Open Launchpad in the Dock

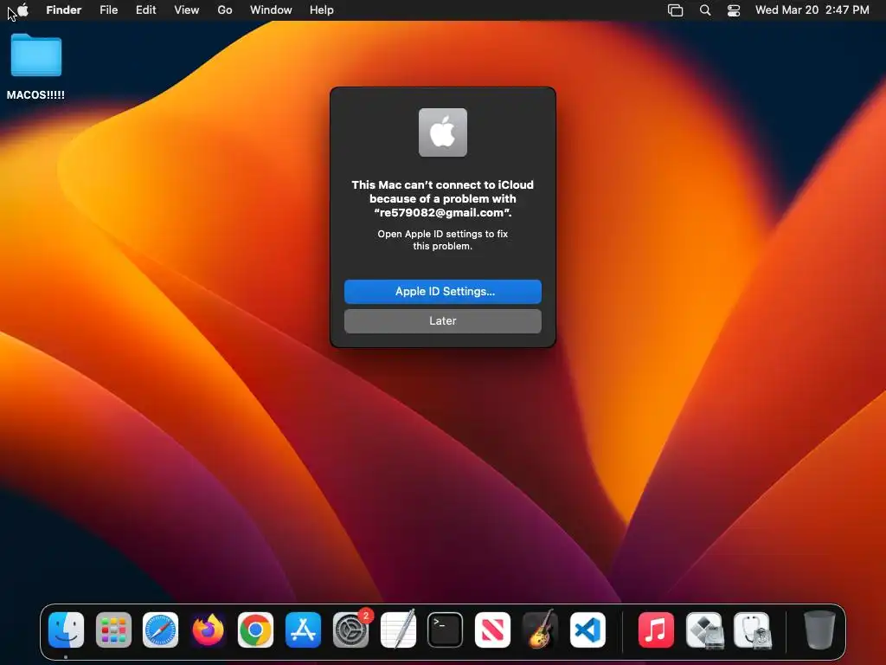[x=113, y=630]
